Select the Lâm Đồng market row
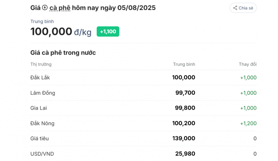 pyautogui.click(x=143, y=93)
